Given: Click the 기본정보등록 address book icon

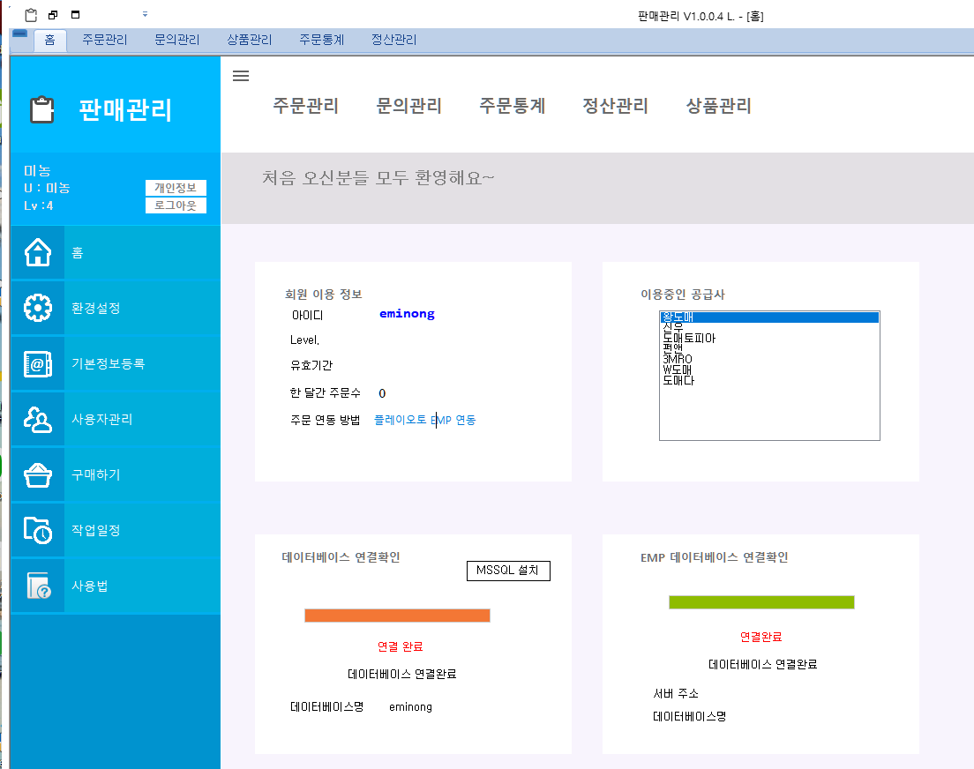Looking at the screenshot, I should click(x=38, y=363).
